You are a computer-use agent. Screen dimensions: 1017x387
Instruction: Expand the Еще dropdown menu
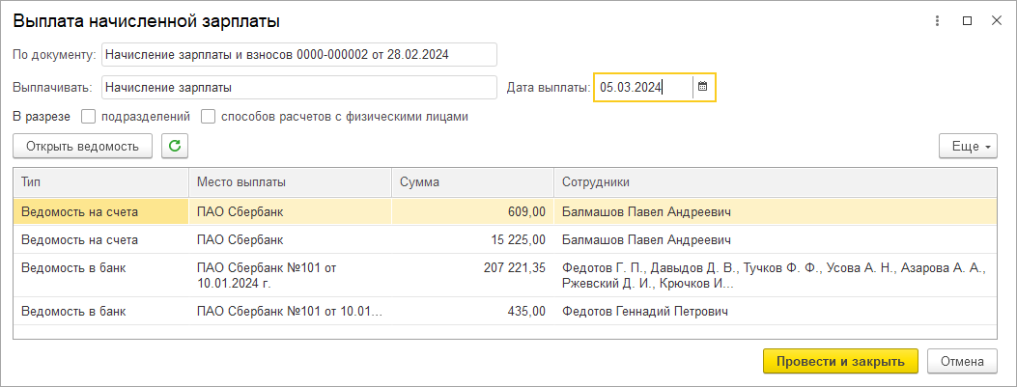click(968, 146)
